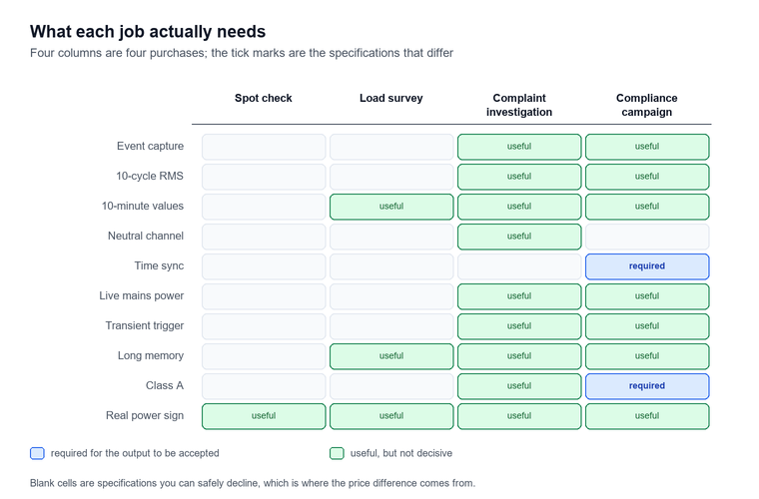Image resolution: width=759 pixels, height=499 pixels.
Task: Click 10-minute values useful cell under Compliance campaign
Action: [x=647, y=207]
